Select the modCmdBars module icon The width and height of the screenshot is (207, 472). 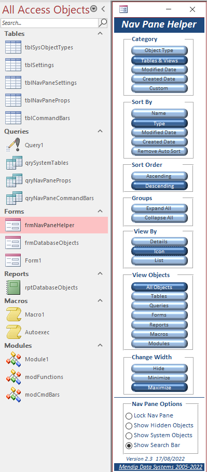(14, 395)
